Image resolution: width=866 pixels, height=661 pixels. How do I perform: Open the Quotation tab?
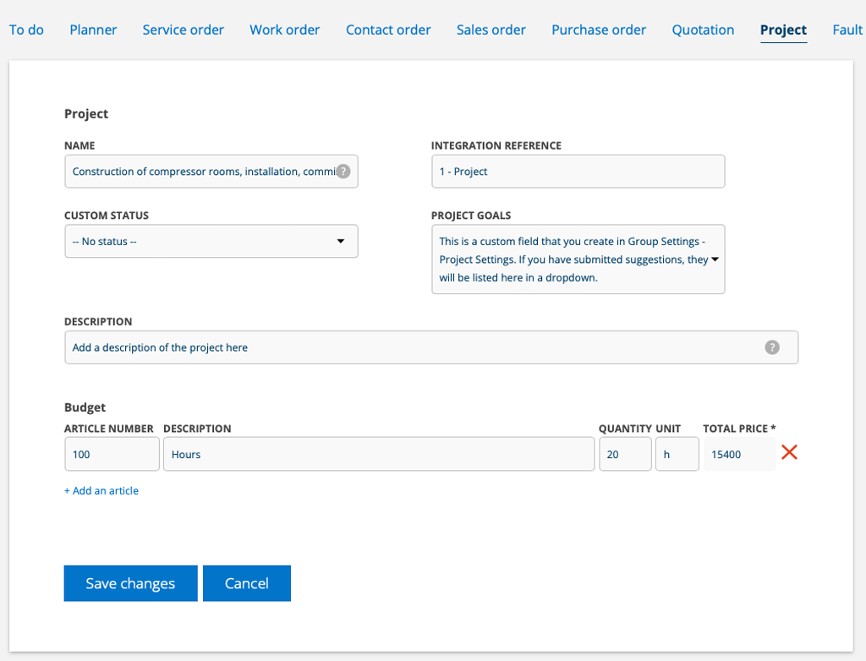coord(703,30)
